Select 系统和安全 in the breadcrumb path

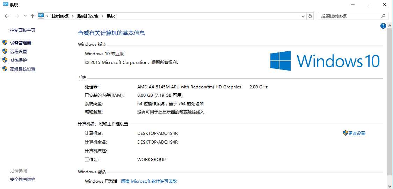pos(88,16)
